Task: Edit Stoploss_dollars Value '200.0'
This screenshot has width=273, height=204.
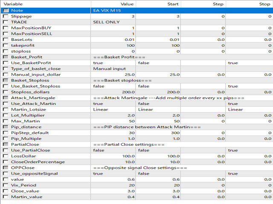Action: click(113, 92)
